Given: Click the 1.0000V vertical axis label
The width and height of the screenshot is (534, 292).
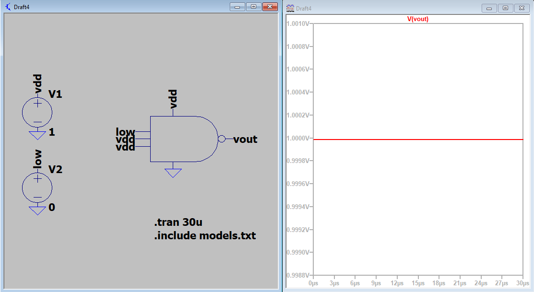Looking at the screenshot, I should pos(299,138).
